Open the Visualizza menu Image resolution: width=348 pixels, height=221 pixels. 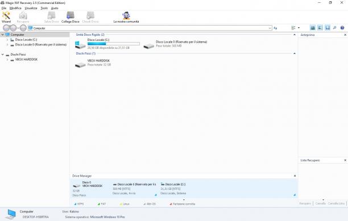pyautogui.click(x=31, y=8)
